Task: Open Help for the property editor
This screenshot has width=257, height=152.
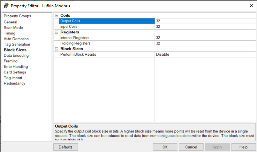Action: click(x=243, y=147)
